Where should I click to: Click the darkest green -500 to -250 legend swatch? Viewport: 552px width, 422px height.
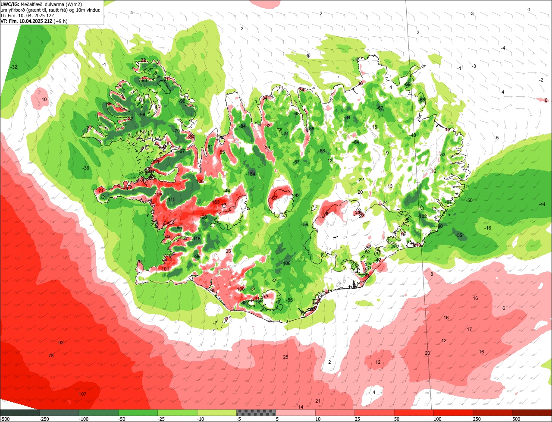(19, 413)
